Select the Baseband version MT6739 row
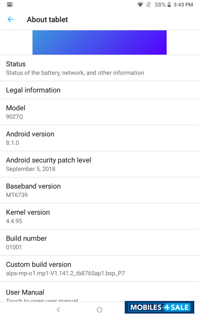199x318 pixels. pyautogui.click(x=99, y=190)
